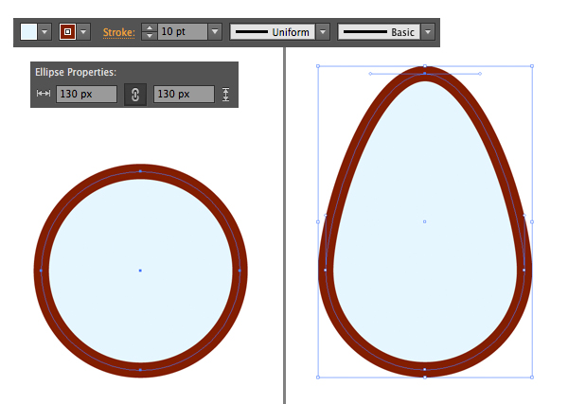Viewport: 568px width, 404px height.
Task: Select the egg's bottom anchor point
Action: point(425,370)
